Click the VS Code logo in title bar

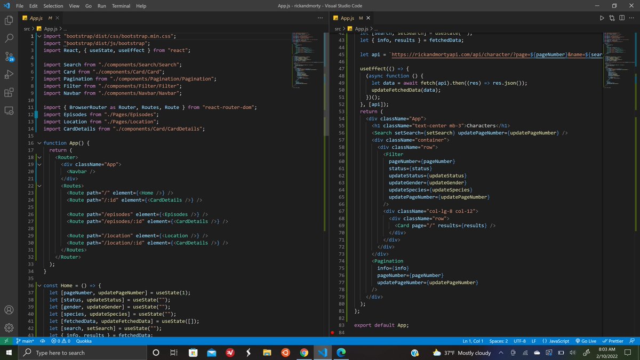click(7, 5)
